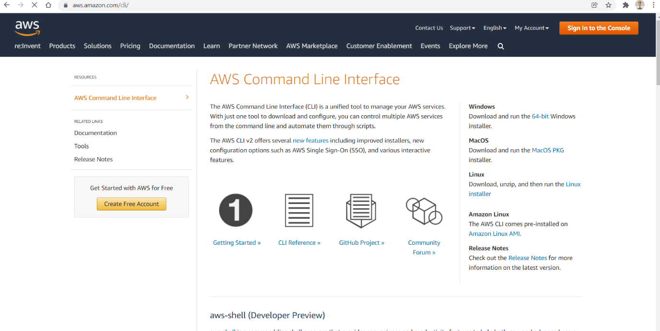Viewport: 660px width, 331px height.
Task: Go back with the browser back arrow
Action: [x=7, y=5]
